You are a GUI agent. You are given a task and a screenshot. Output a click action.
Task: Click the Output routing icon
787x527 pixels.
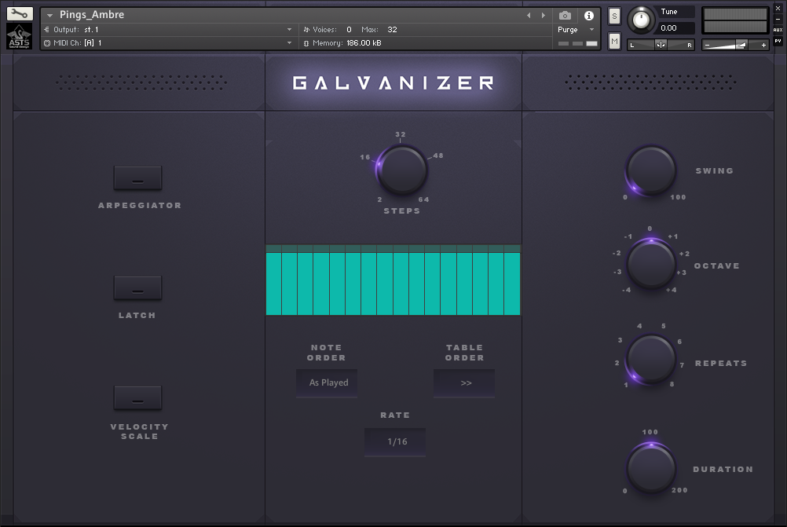tap(46, 30)
